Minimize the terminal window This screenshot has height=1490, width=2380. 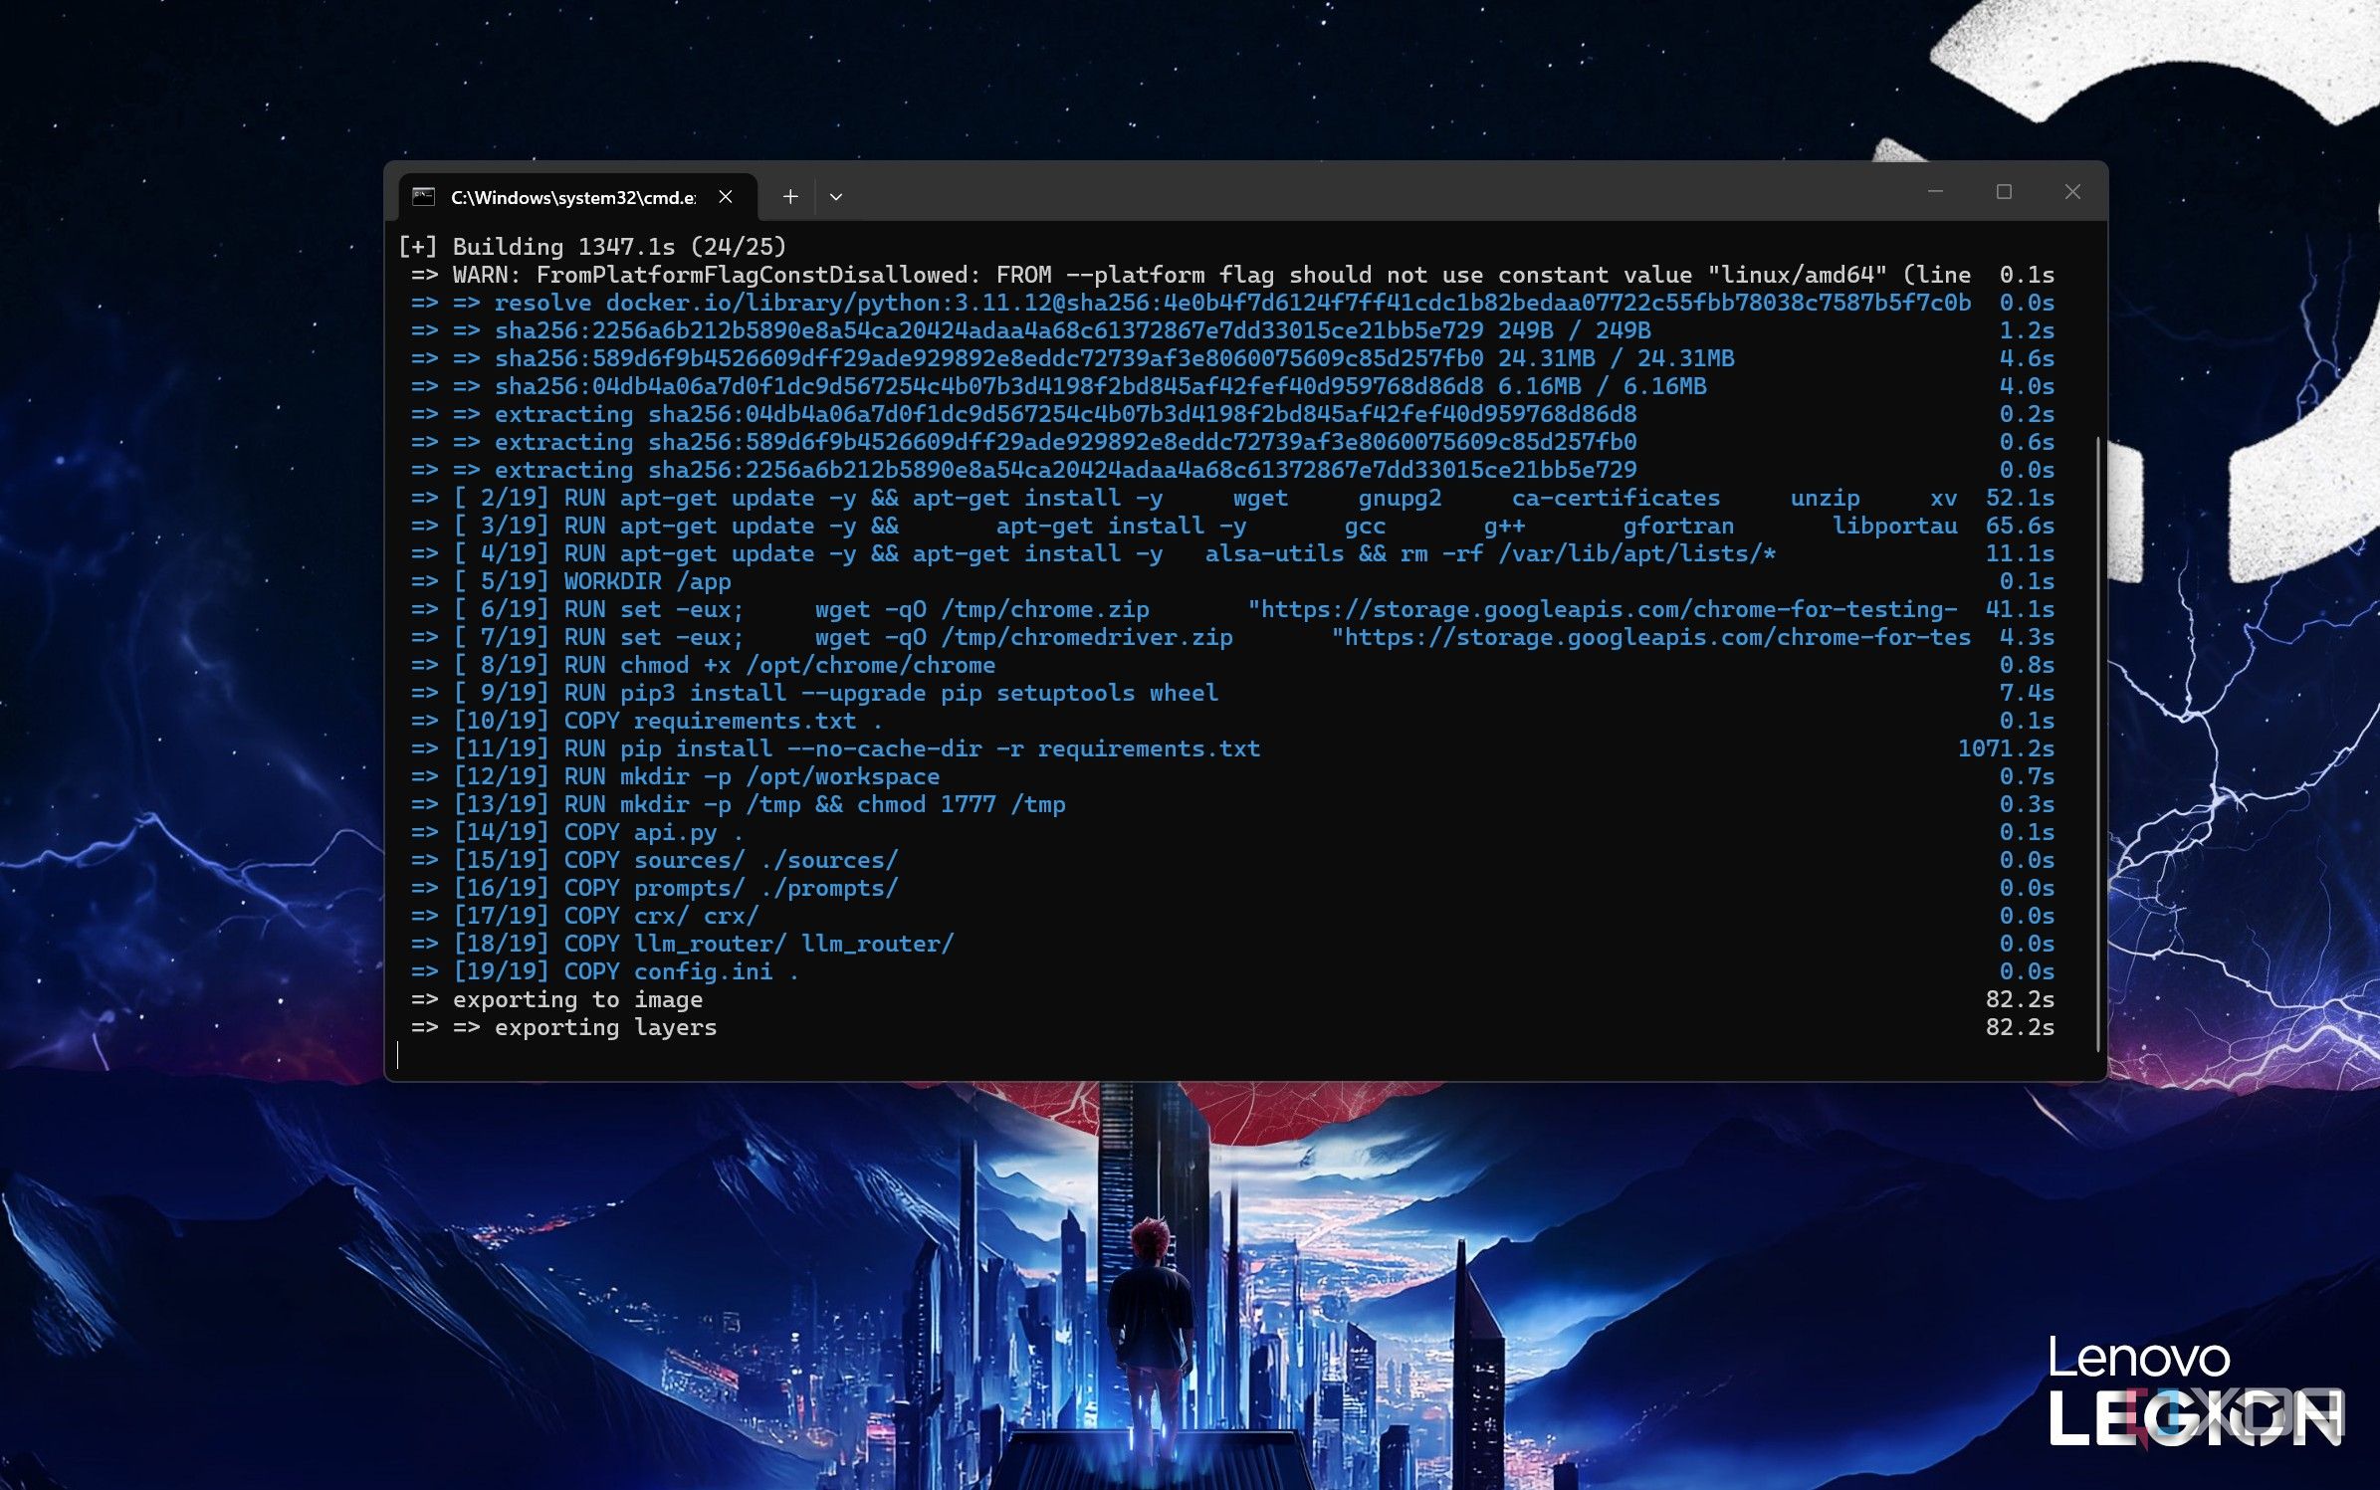click(1935, 191)
